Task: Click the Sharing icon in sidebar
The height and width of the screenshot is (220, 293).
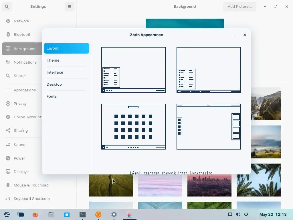Action: 8,130
